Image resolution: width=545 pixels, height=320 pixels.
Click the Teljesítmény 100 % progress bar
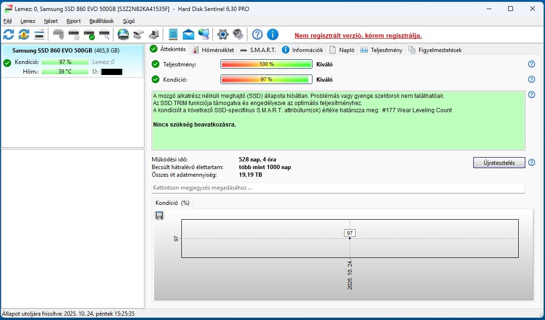click(267, 64)
